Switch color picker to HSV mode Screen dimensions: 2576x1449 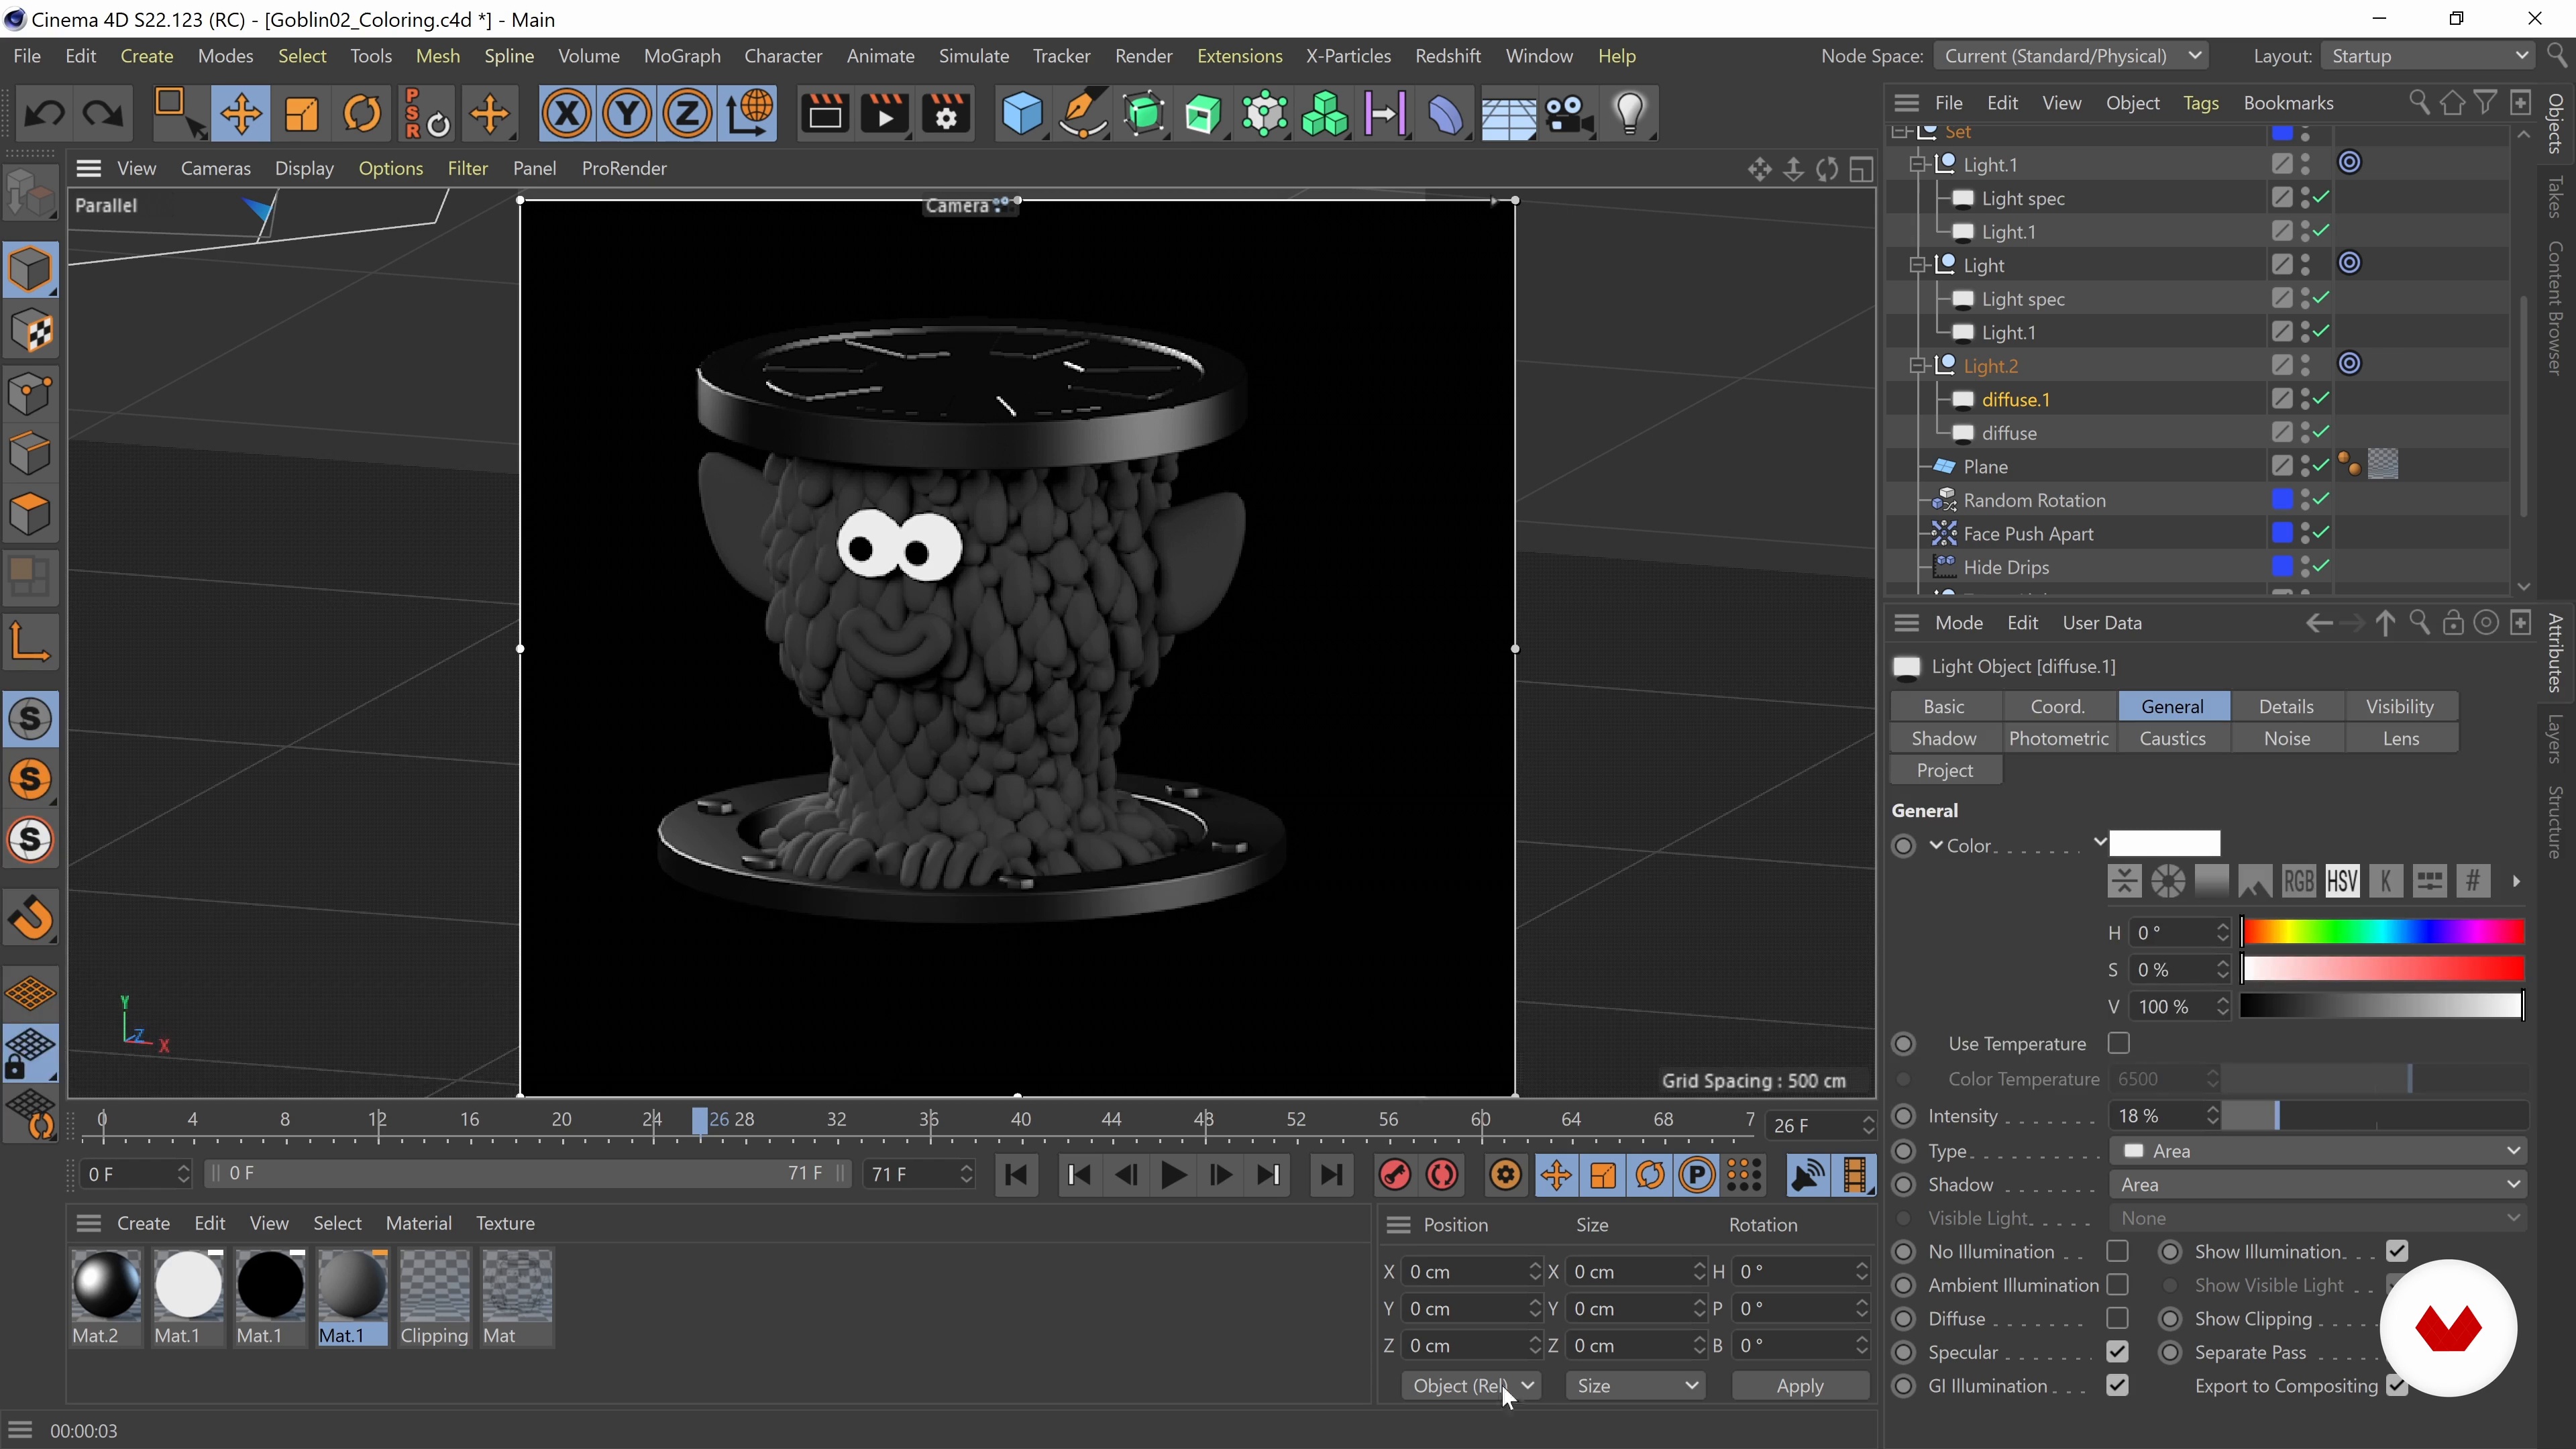[x=2342, y=881]
